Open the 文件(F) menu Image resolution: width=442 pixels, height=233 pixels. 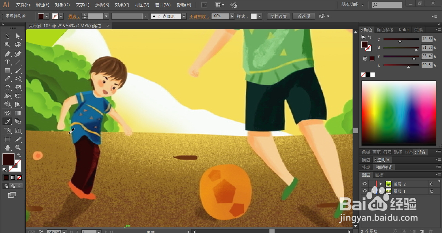coord(23,5)
